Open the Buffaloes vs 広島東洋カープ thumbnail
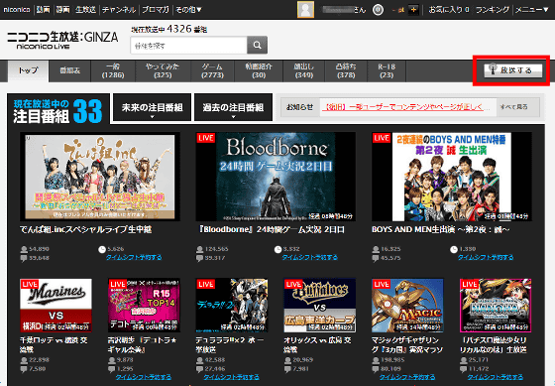 (x=320, y=306)
